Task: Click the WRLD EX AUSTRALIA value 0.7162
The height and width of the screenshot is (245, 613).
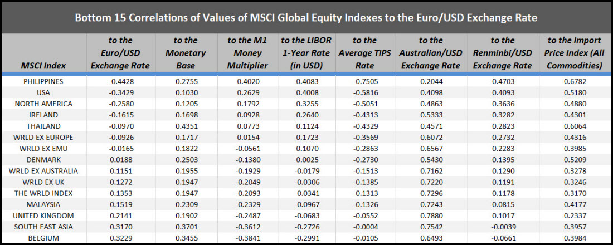Action: [431, 171]
